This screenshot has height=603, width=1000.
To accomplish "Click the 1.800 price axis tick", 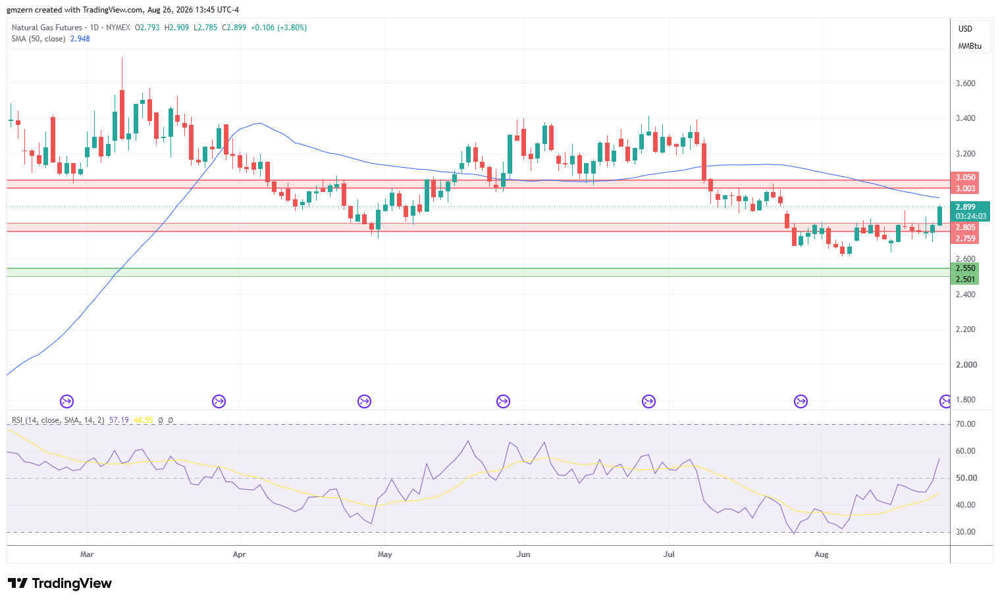I will [965, 400].
